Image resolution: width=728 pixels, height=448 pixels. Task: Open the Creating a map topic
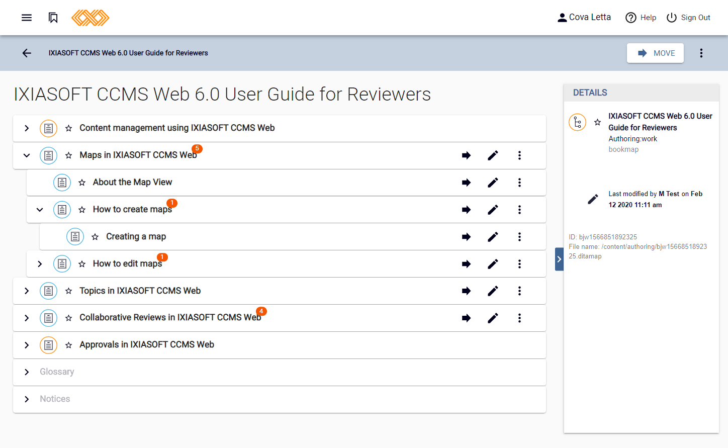click(136, 237)
